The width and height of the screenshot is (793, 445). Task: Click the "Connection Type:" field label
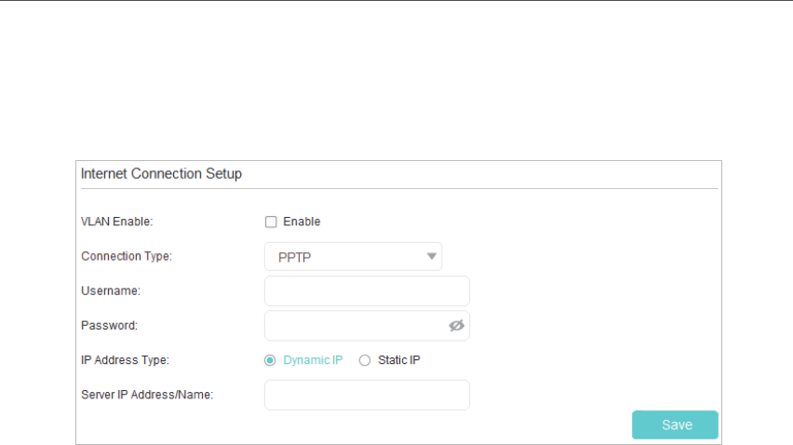[x=127, y=256]
